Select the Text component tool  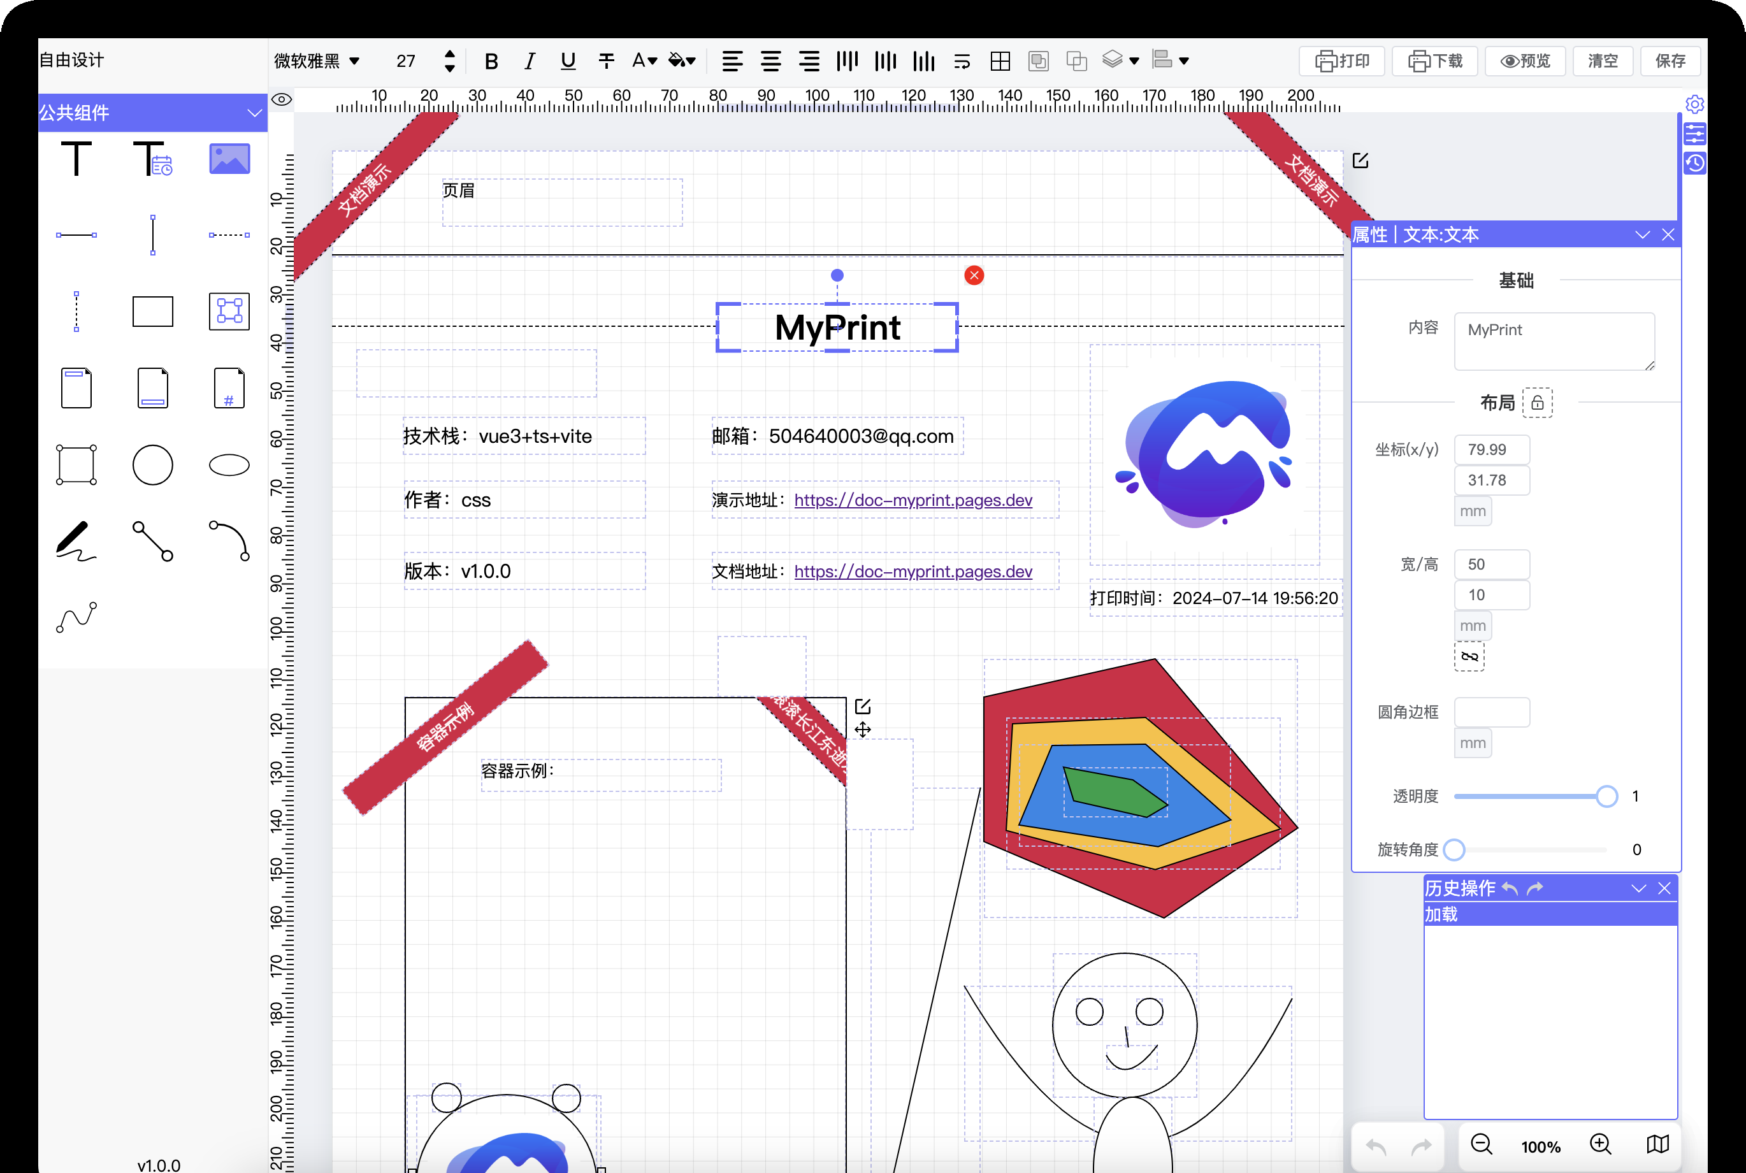76,159
